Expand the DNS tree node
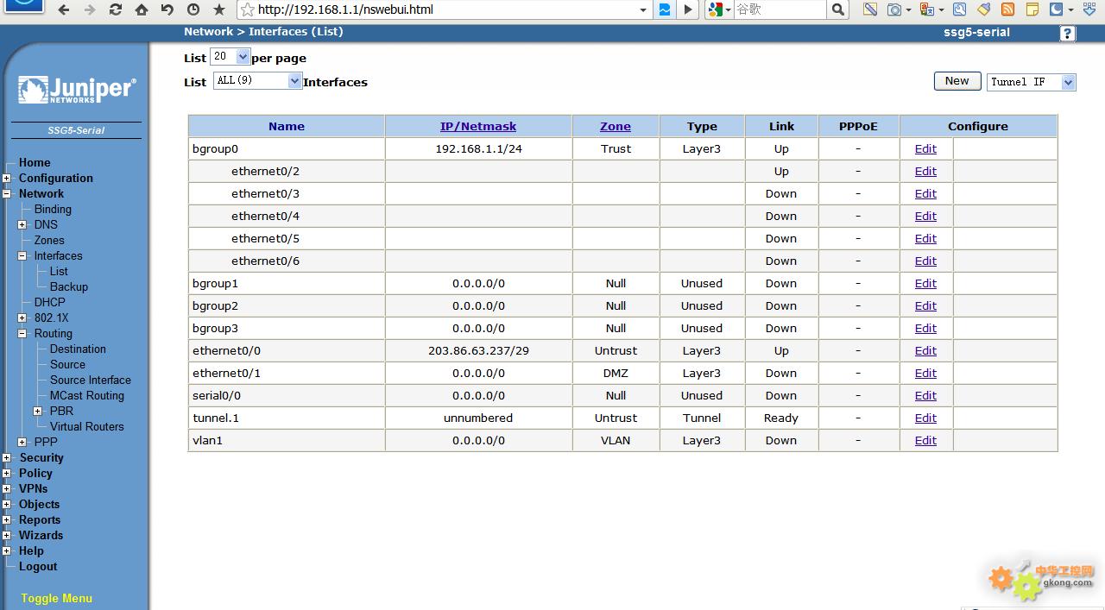The height and width of the screenshot is (610, 1105). click(x=22, y=225)
